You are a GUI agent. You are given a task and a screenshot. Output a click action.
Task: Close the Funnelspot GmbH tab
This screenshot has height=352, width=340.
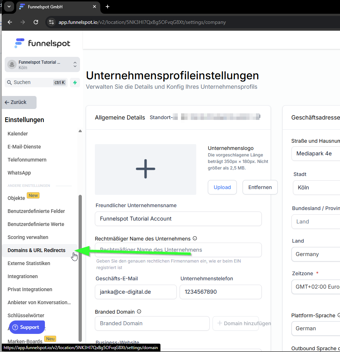[95, 7]
